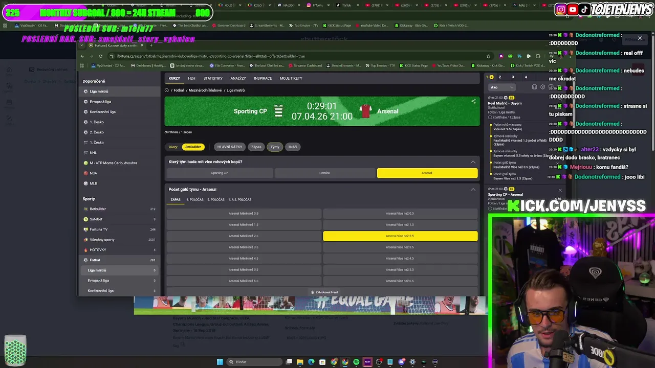The image size is (655, 368).
Task: Click the HOTOVKY flame icon
Action: (x=85, y=250)
